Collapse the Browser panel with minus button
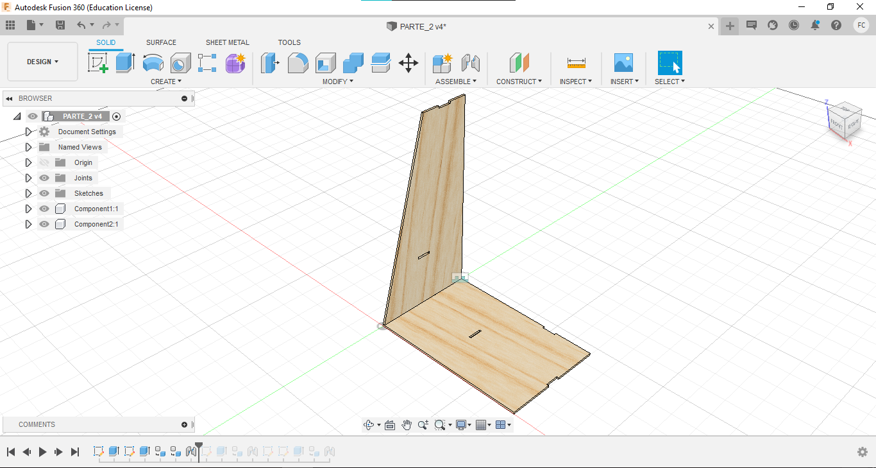This screenshot has height=468, width=876. tap(185, 98)
